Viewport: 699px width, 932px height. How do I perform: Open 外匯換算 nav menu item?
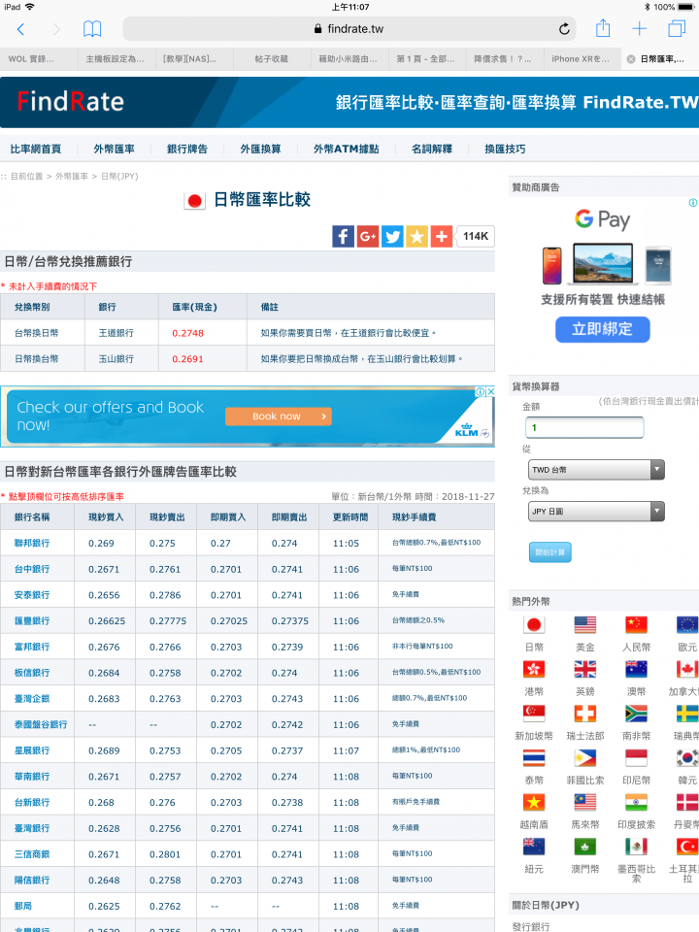(260, 149)
